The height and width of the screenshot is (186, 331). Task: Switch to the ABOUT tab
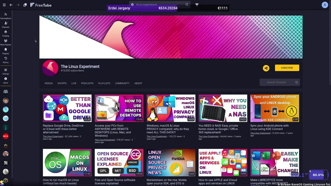[x=138, y=83]
